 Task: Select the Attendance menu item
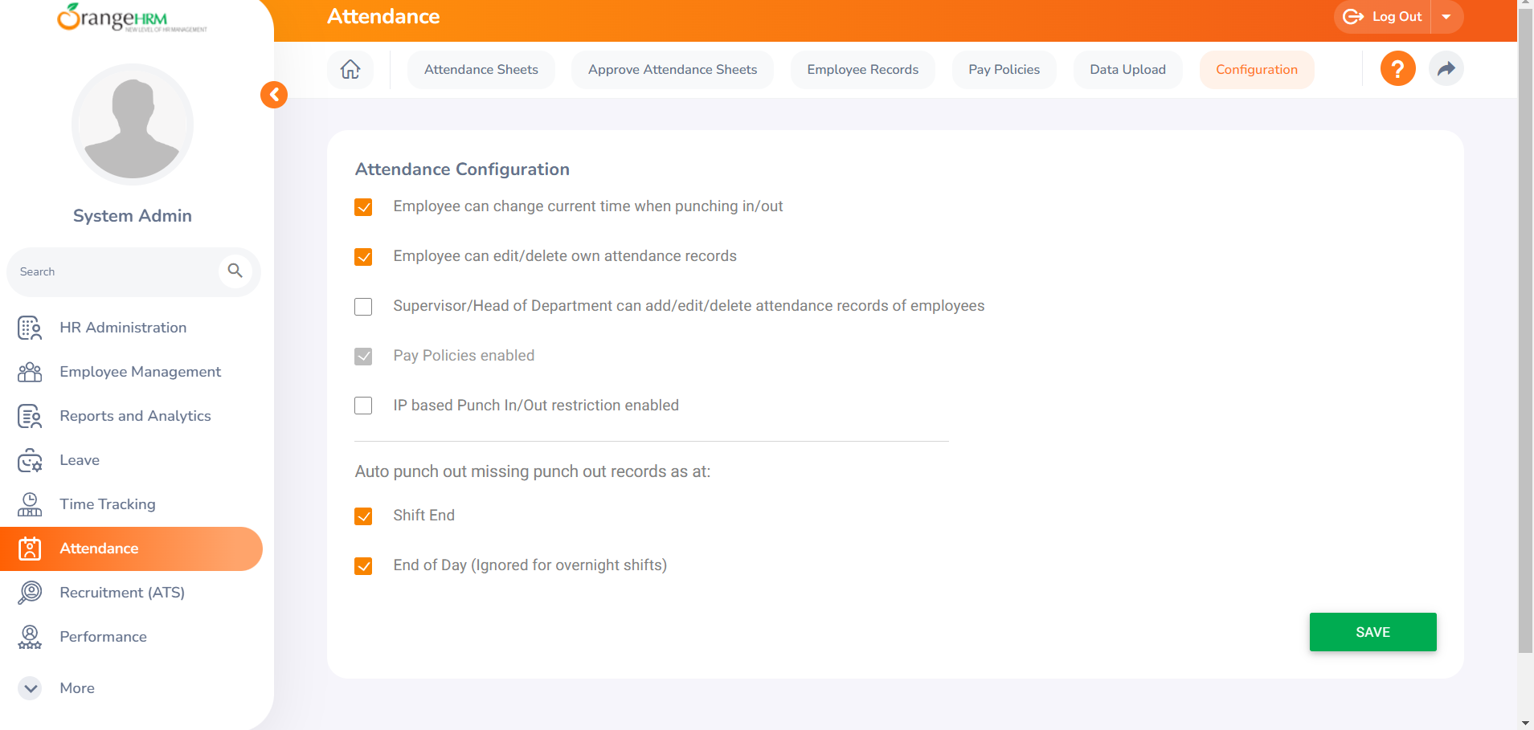coord(131,549)
